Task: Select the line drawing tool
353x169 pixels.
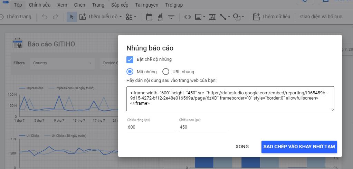Action: click(x=223, y=17)
